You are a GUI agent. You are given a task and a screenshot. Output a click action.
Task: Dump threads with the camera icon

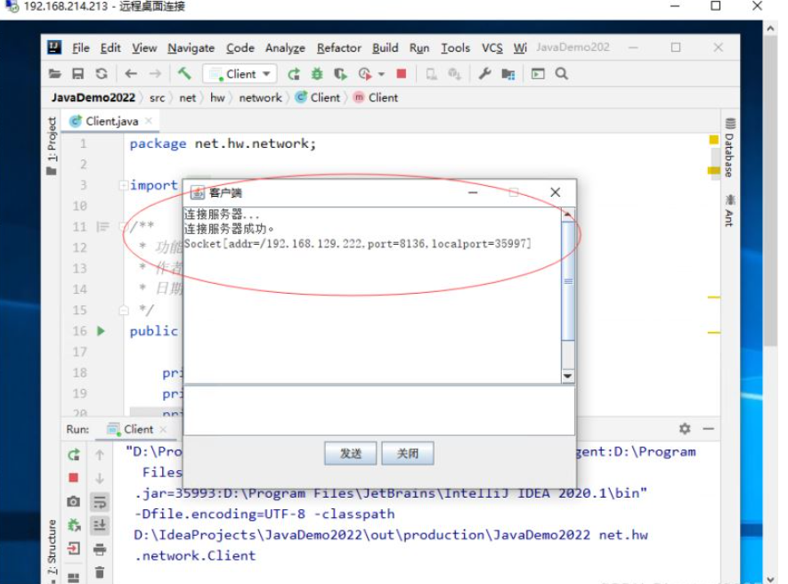tap(73, 501)
